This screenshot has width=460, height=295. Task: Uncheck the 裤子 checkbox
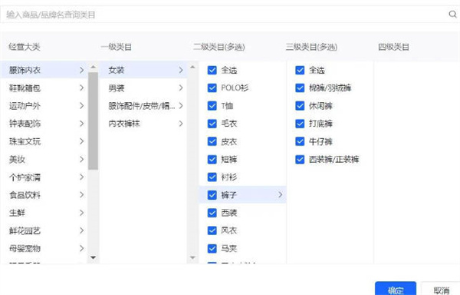[x=212, y=195]
